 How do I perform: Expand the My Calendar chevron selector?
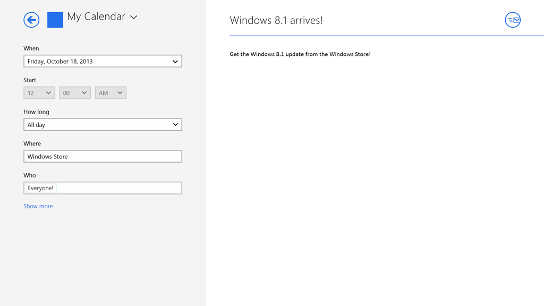tap(133, 17)
